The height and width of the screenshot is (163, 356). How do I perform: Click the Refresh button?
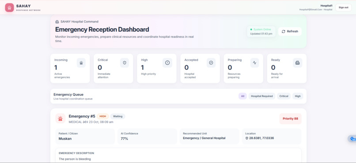click(290, 31)
